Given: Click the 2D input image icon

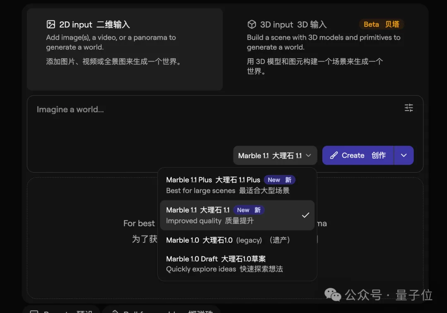Looking at the screenshot, I should (51, 24).
